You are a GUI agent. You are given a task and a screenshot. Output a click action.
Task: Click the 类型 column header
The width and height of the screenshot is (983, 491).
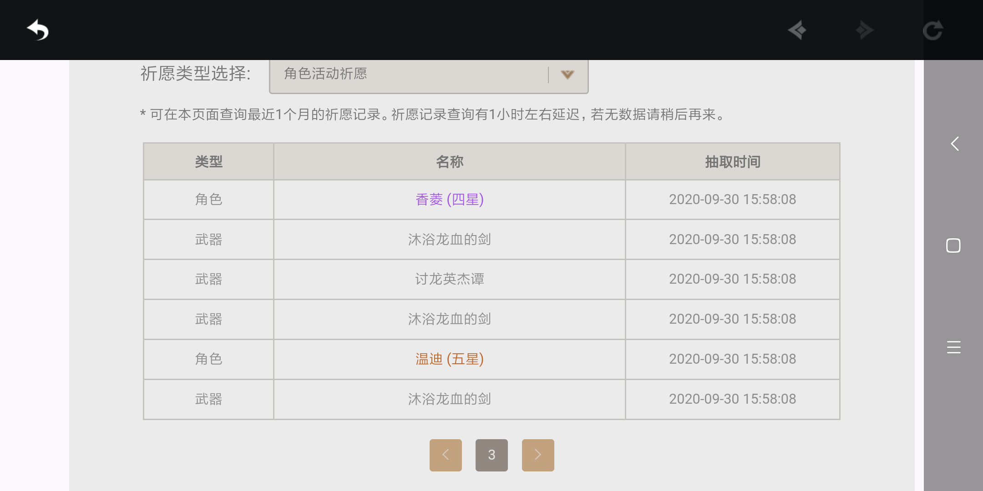[209, 161]
